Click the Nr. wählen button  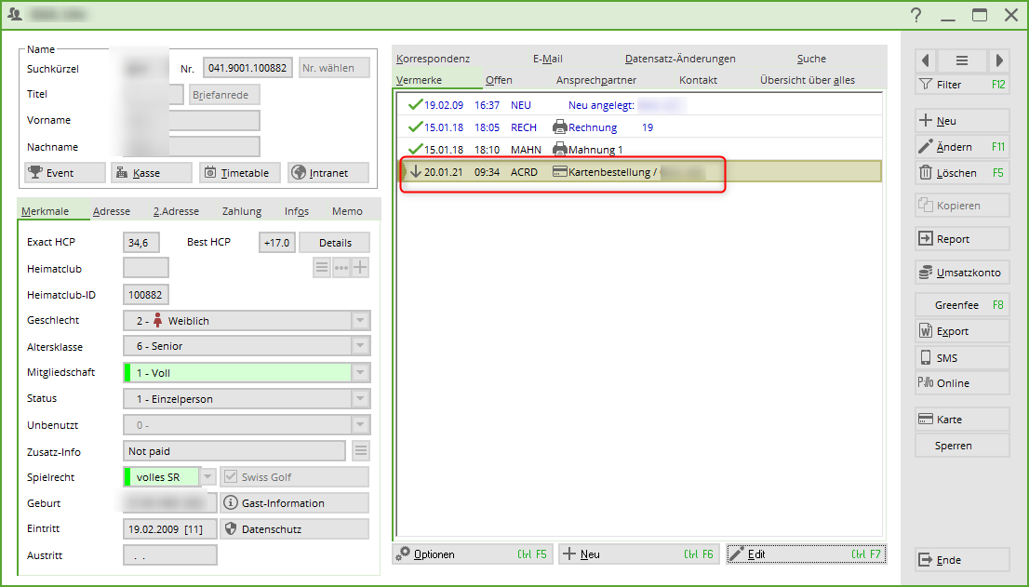pos(334,68)
